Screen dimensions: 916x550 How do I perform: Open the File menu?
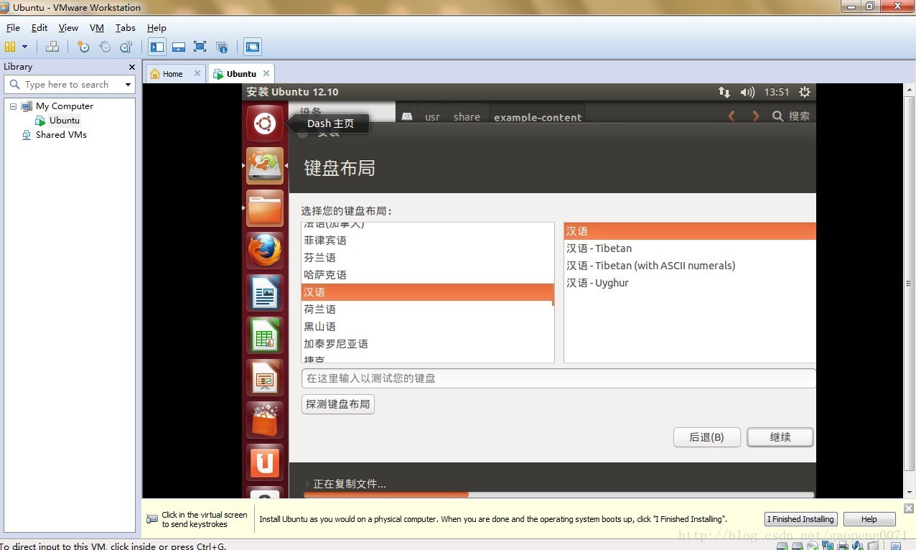tap(13, 28)
